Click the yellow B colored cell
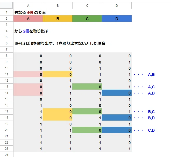This screenshot has width=171, height=157. click(x=58, y=19)
